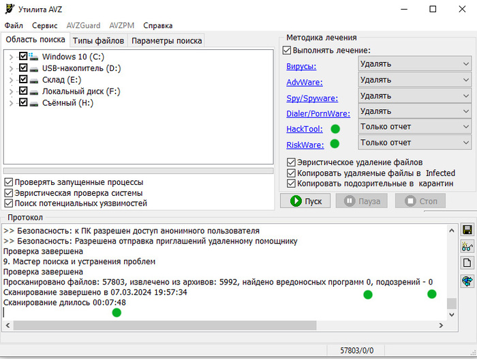Image resolution: width=477 pixels, height=359 pixels.
Task: Open the RiskWare action dropdown
Action: click(x=414, y=143)
